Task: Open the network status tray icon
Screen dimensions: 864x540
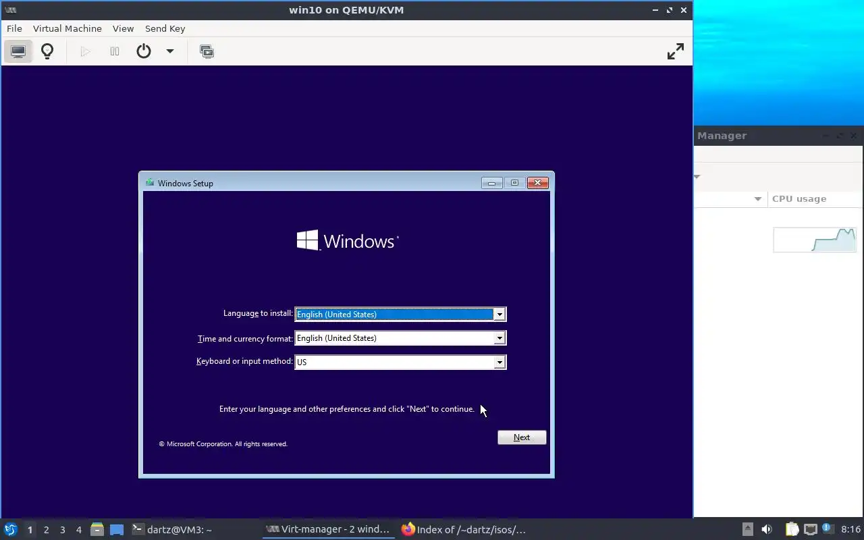Action: click(x=811, y=530)
